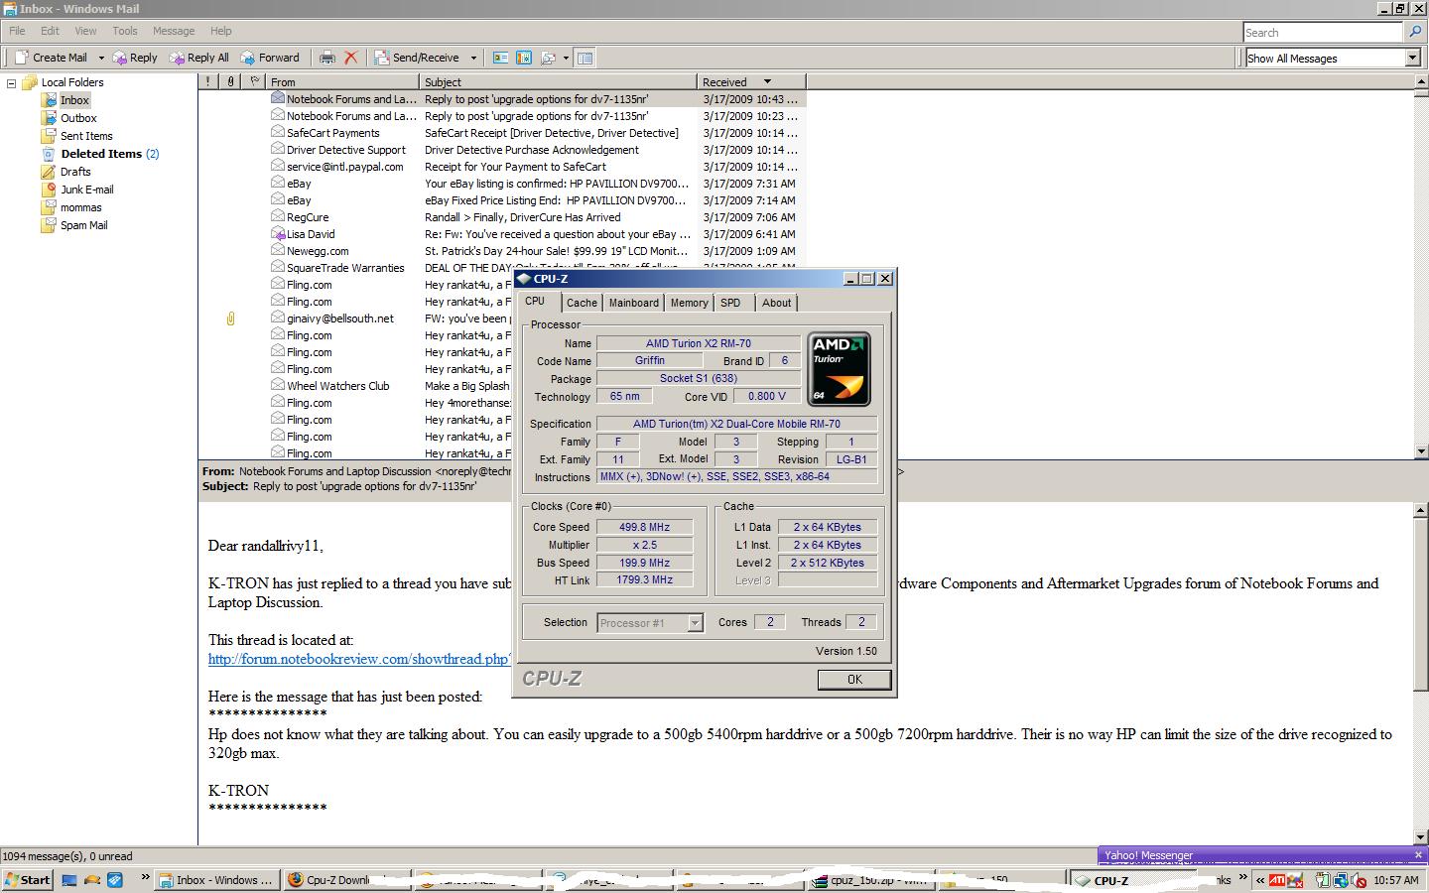
Task: Open the Deleted Items folder
Action: tap(101, 154)
